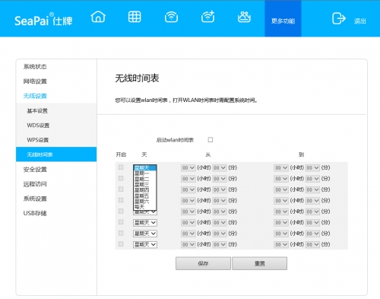Screen dimensions: 380x299
Task: Open the Wi-Fi router icon in top bar
Action: pyautogui.click(x=171, y=17)
